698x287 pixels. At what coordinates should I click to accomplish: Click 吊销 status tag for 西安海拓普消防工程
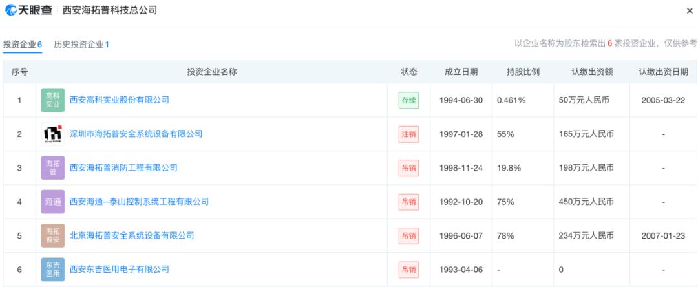[x=408, y=168]
